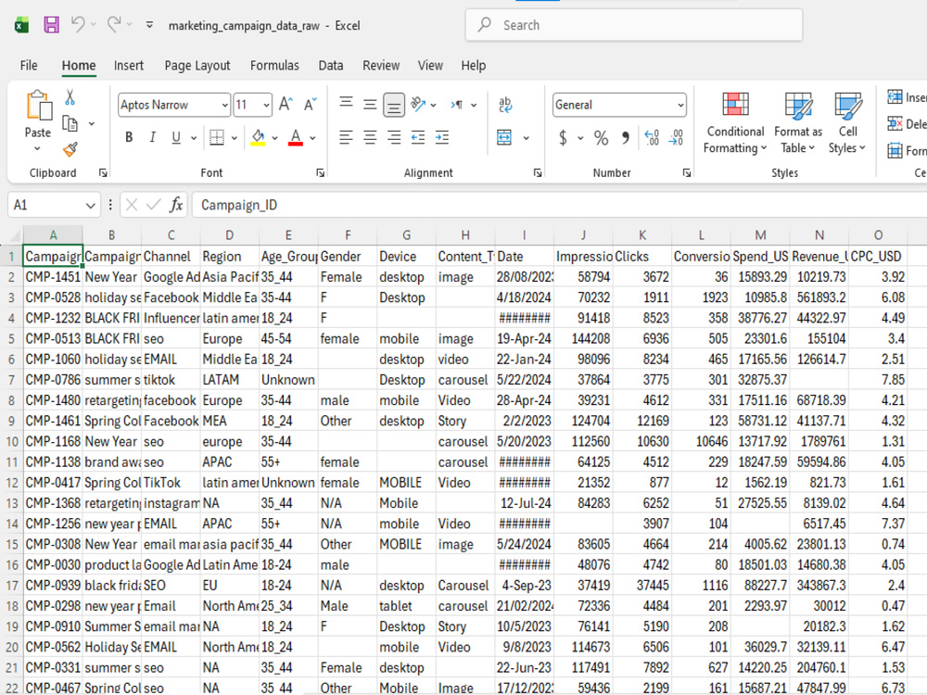Open Number format dialog launcher
927x695 pixels.
(x=686, y=172)
